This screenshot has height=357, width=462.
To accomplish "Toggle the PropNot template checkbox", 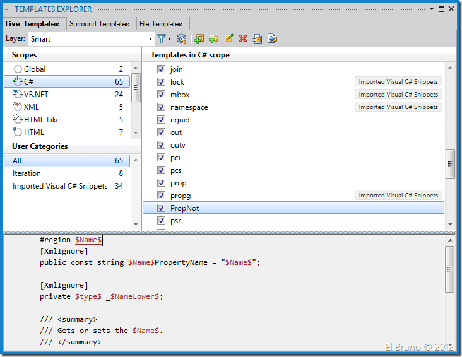I will [162, 208].
